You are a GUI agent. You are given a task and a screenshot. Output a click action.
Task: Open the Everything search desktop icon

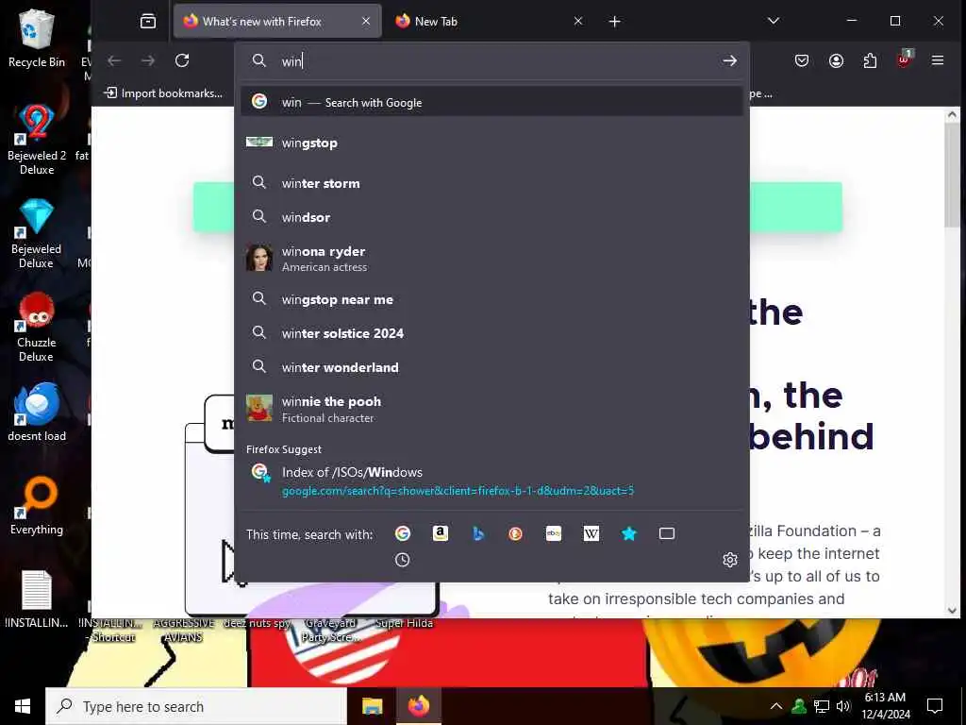click(x=37, y=506)
